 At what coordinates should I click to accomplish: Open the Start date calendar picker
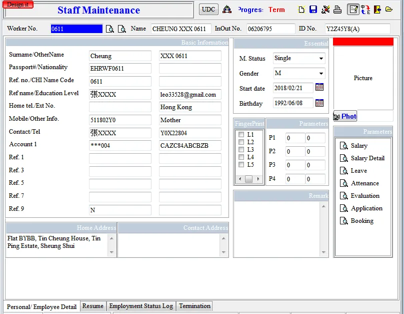319,88
